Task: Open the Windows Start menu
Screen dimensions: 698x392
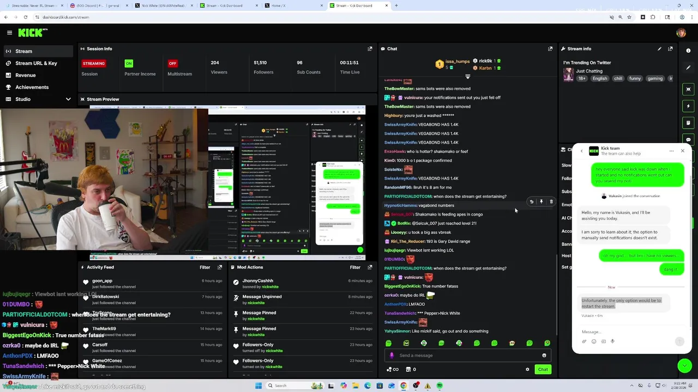Action: [258, 385]
